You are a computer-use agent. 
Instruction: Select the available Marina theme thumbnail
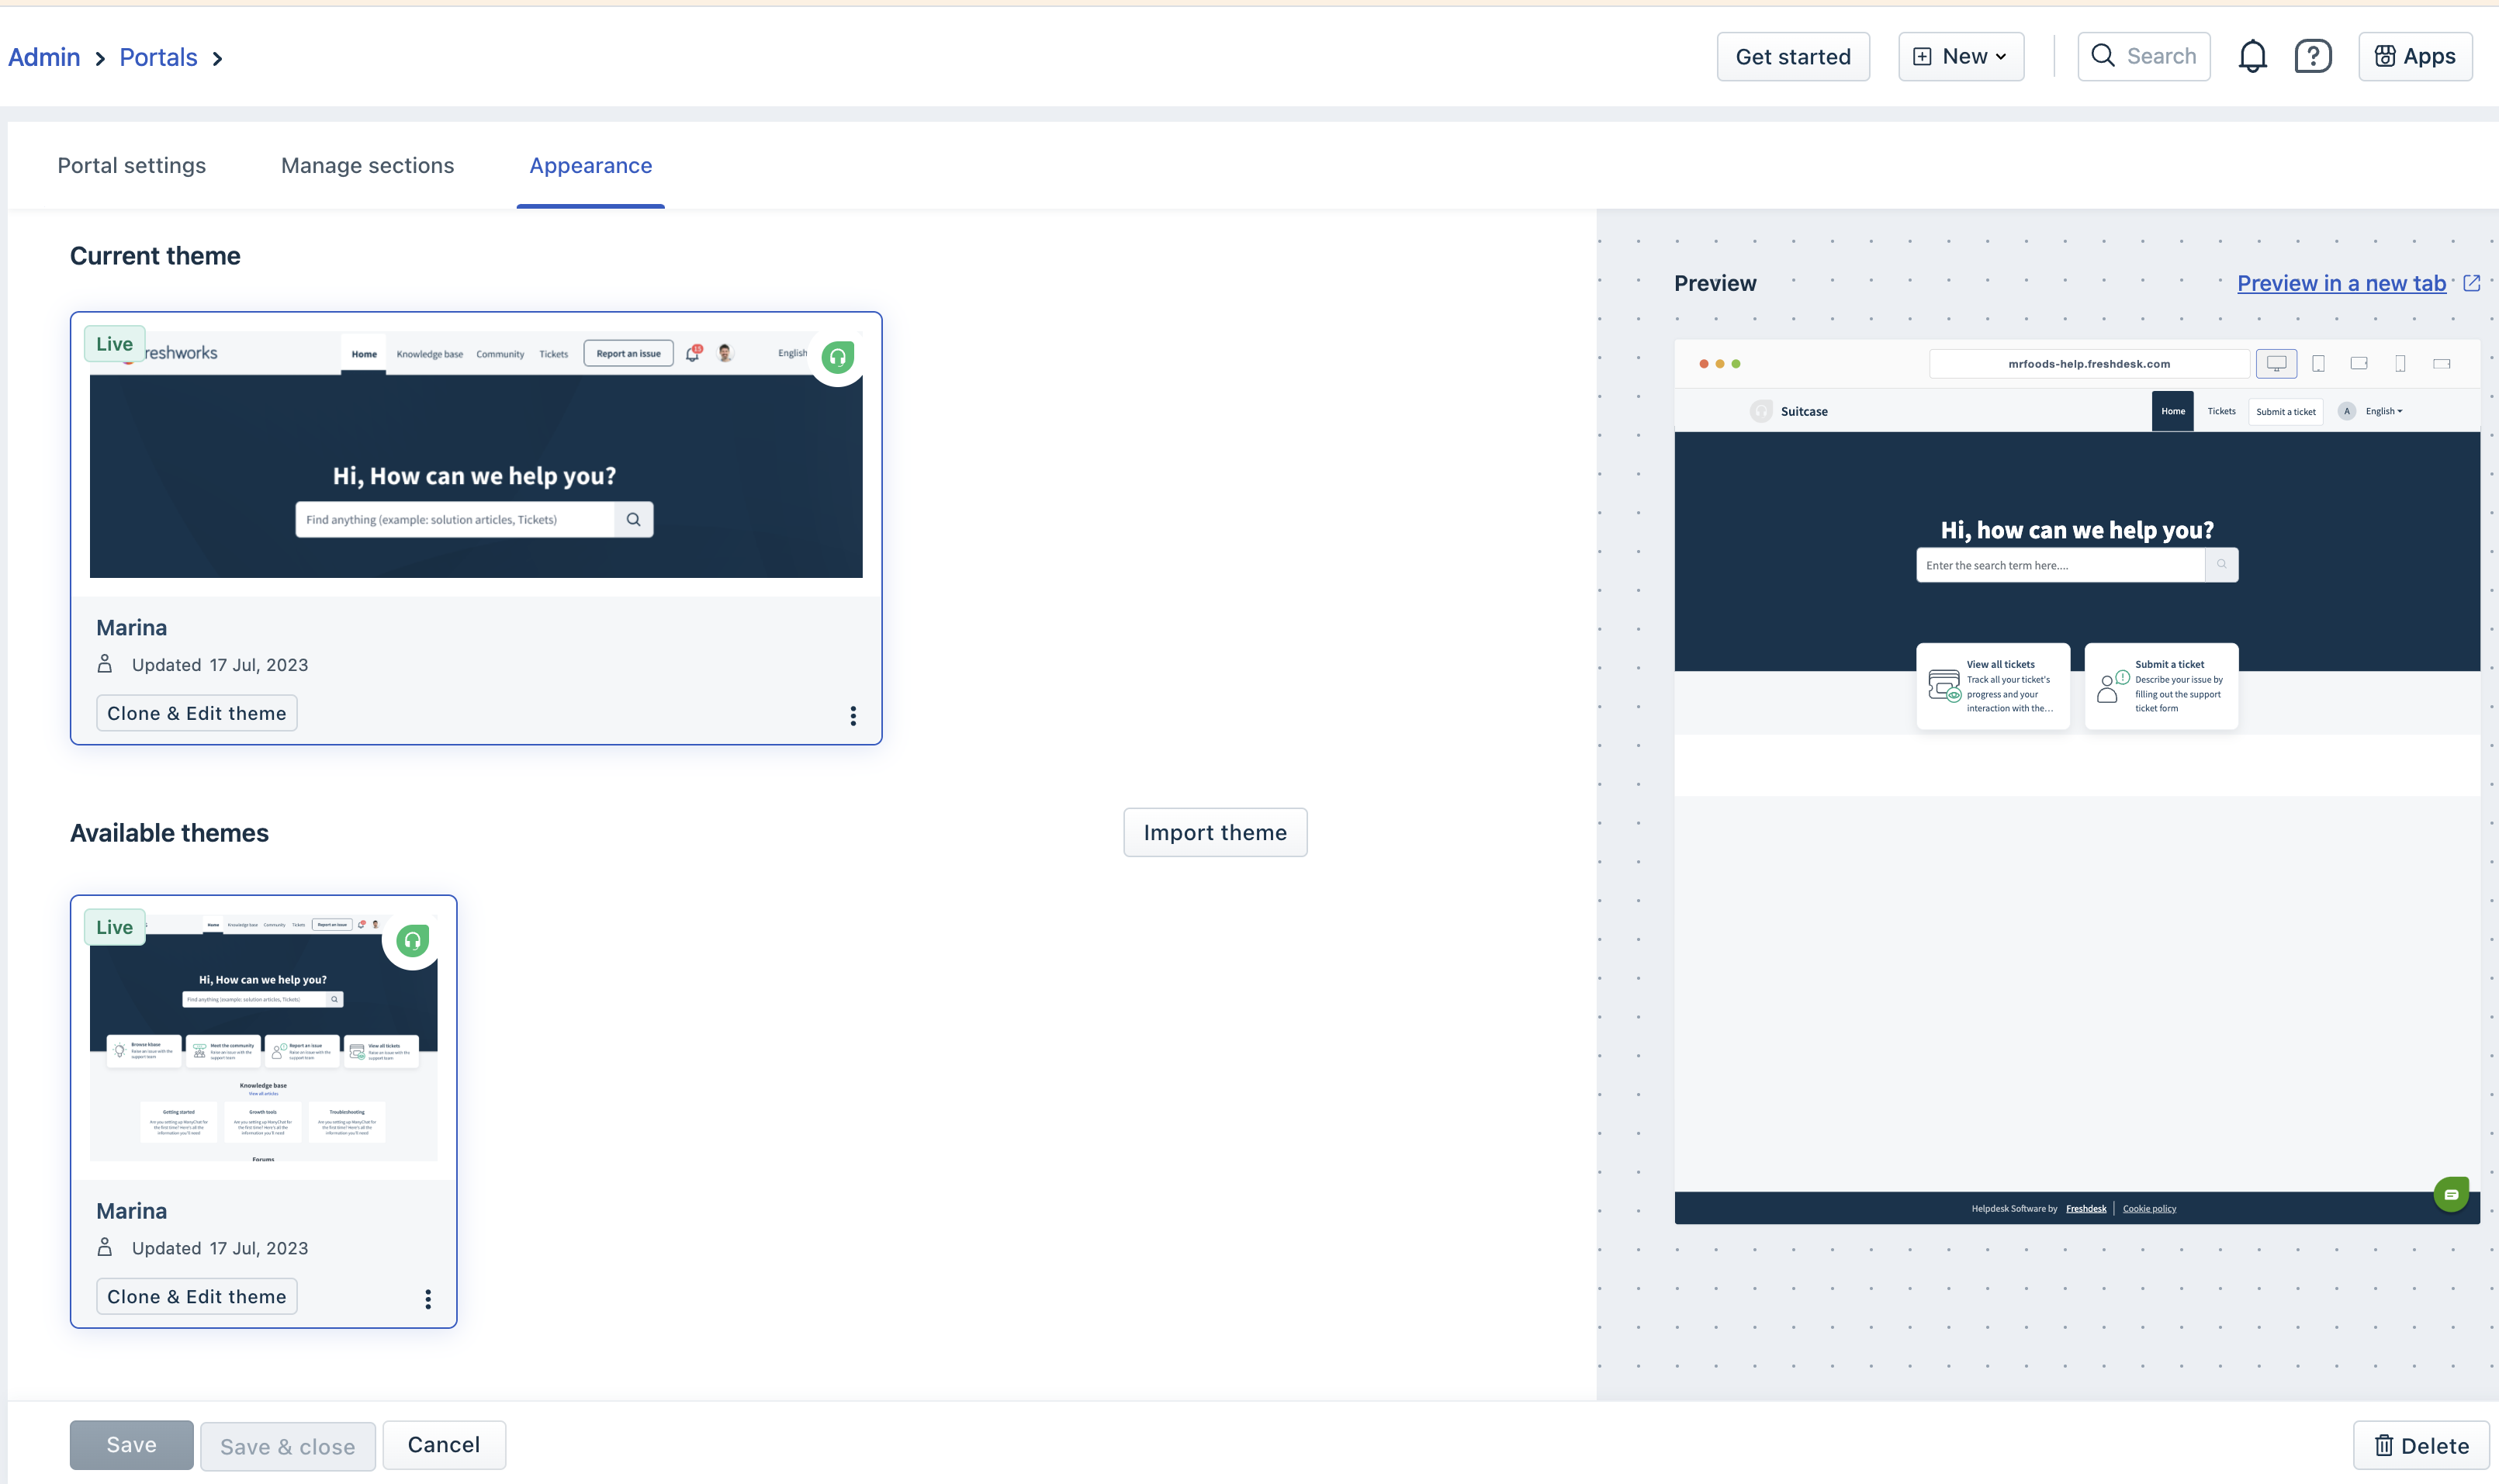click(x=263, y=1037)
